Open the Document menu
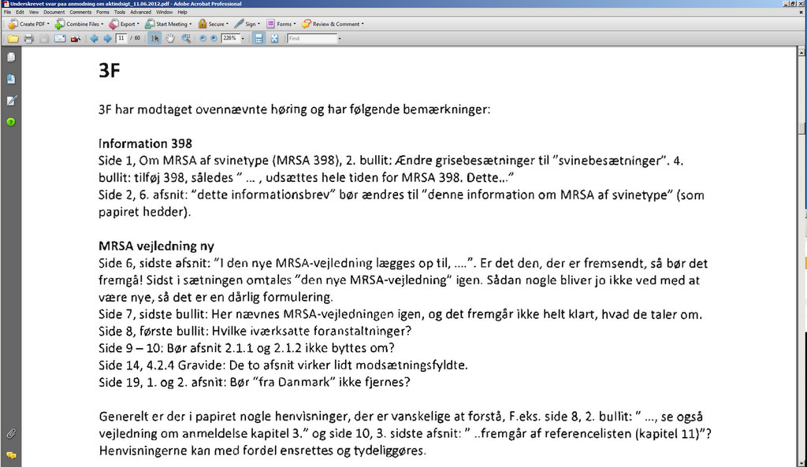 [x=54, y=12]
